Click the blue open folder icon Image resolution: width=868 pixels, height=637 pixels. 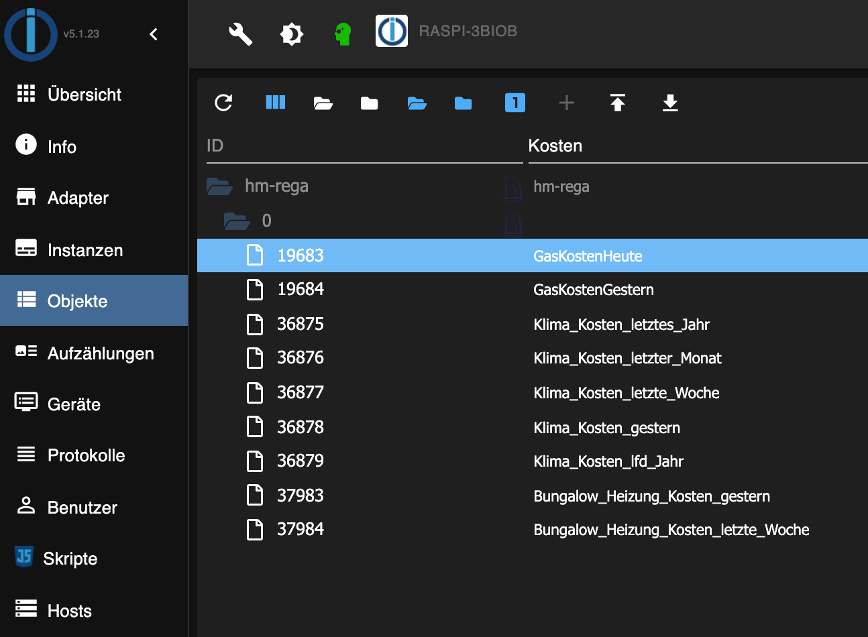pyautogui.click(x=417, y=103)
